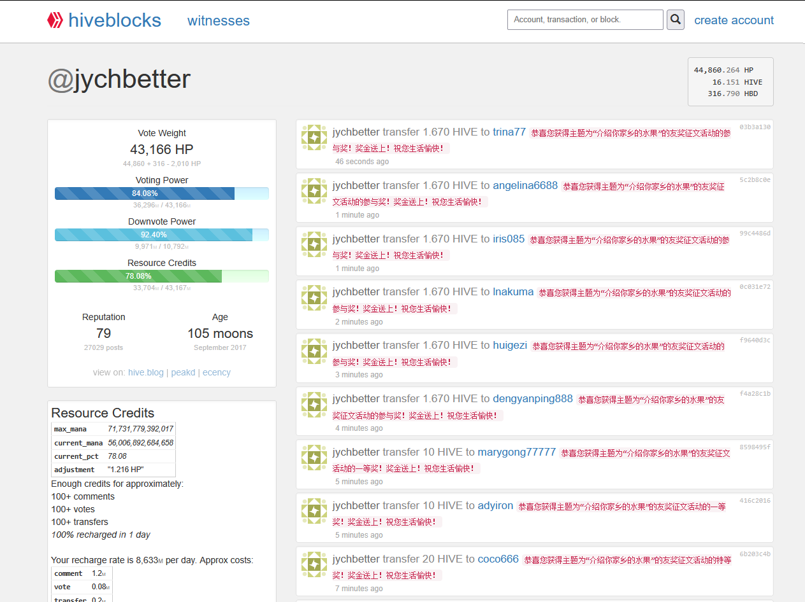
Task: Go to hiveblocks home page
Action: pos(115,20)
